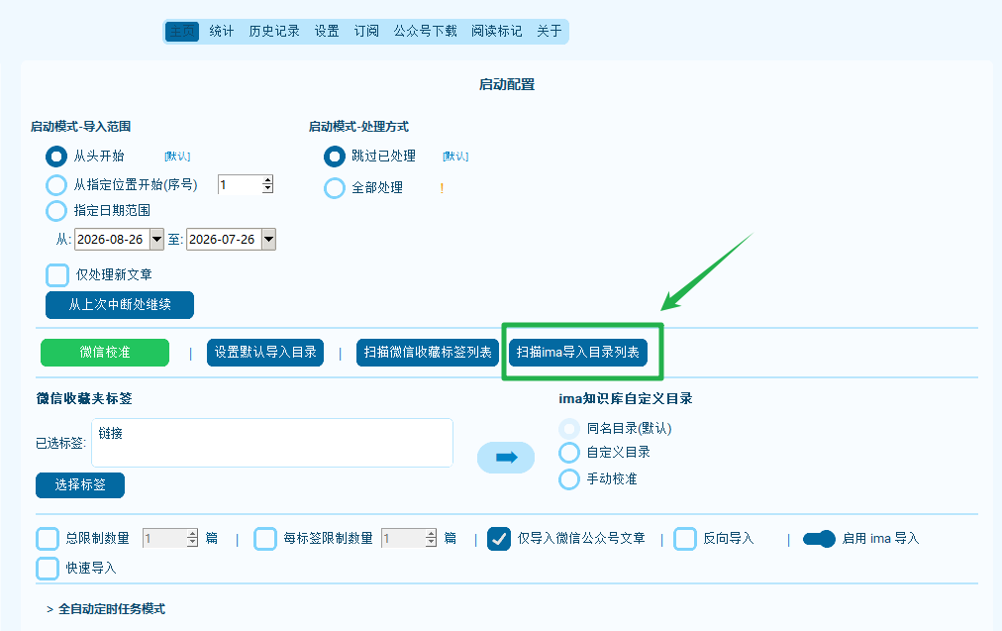Screen dimensions: 1002x631
Task: Uncheck 仅导入微信公众号文章 checkbox
Action: point(498,539)
